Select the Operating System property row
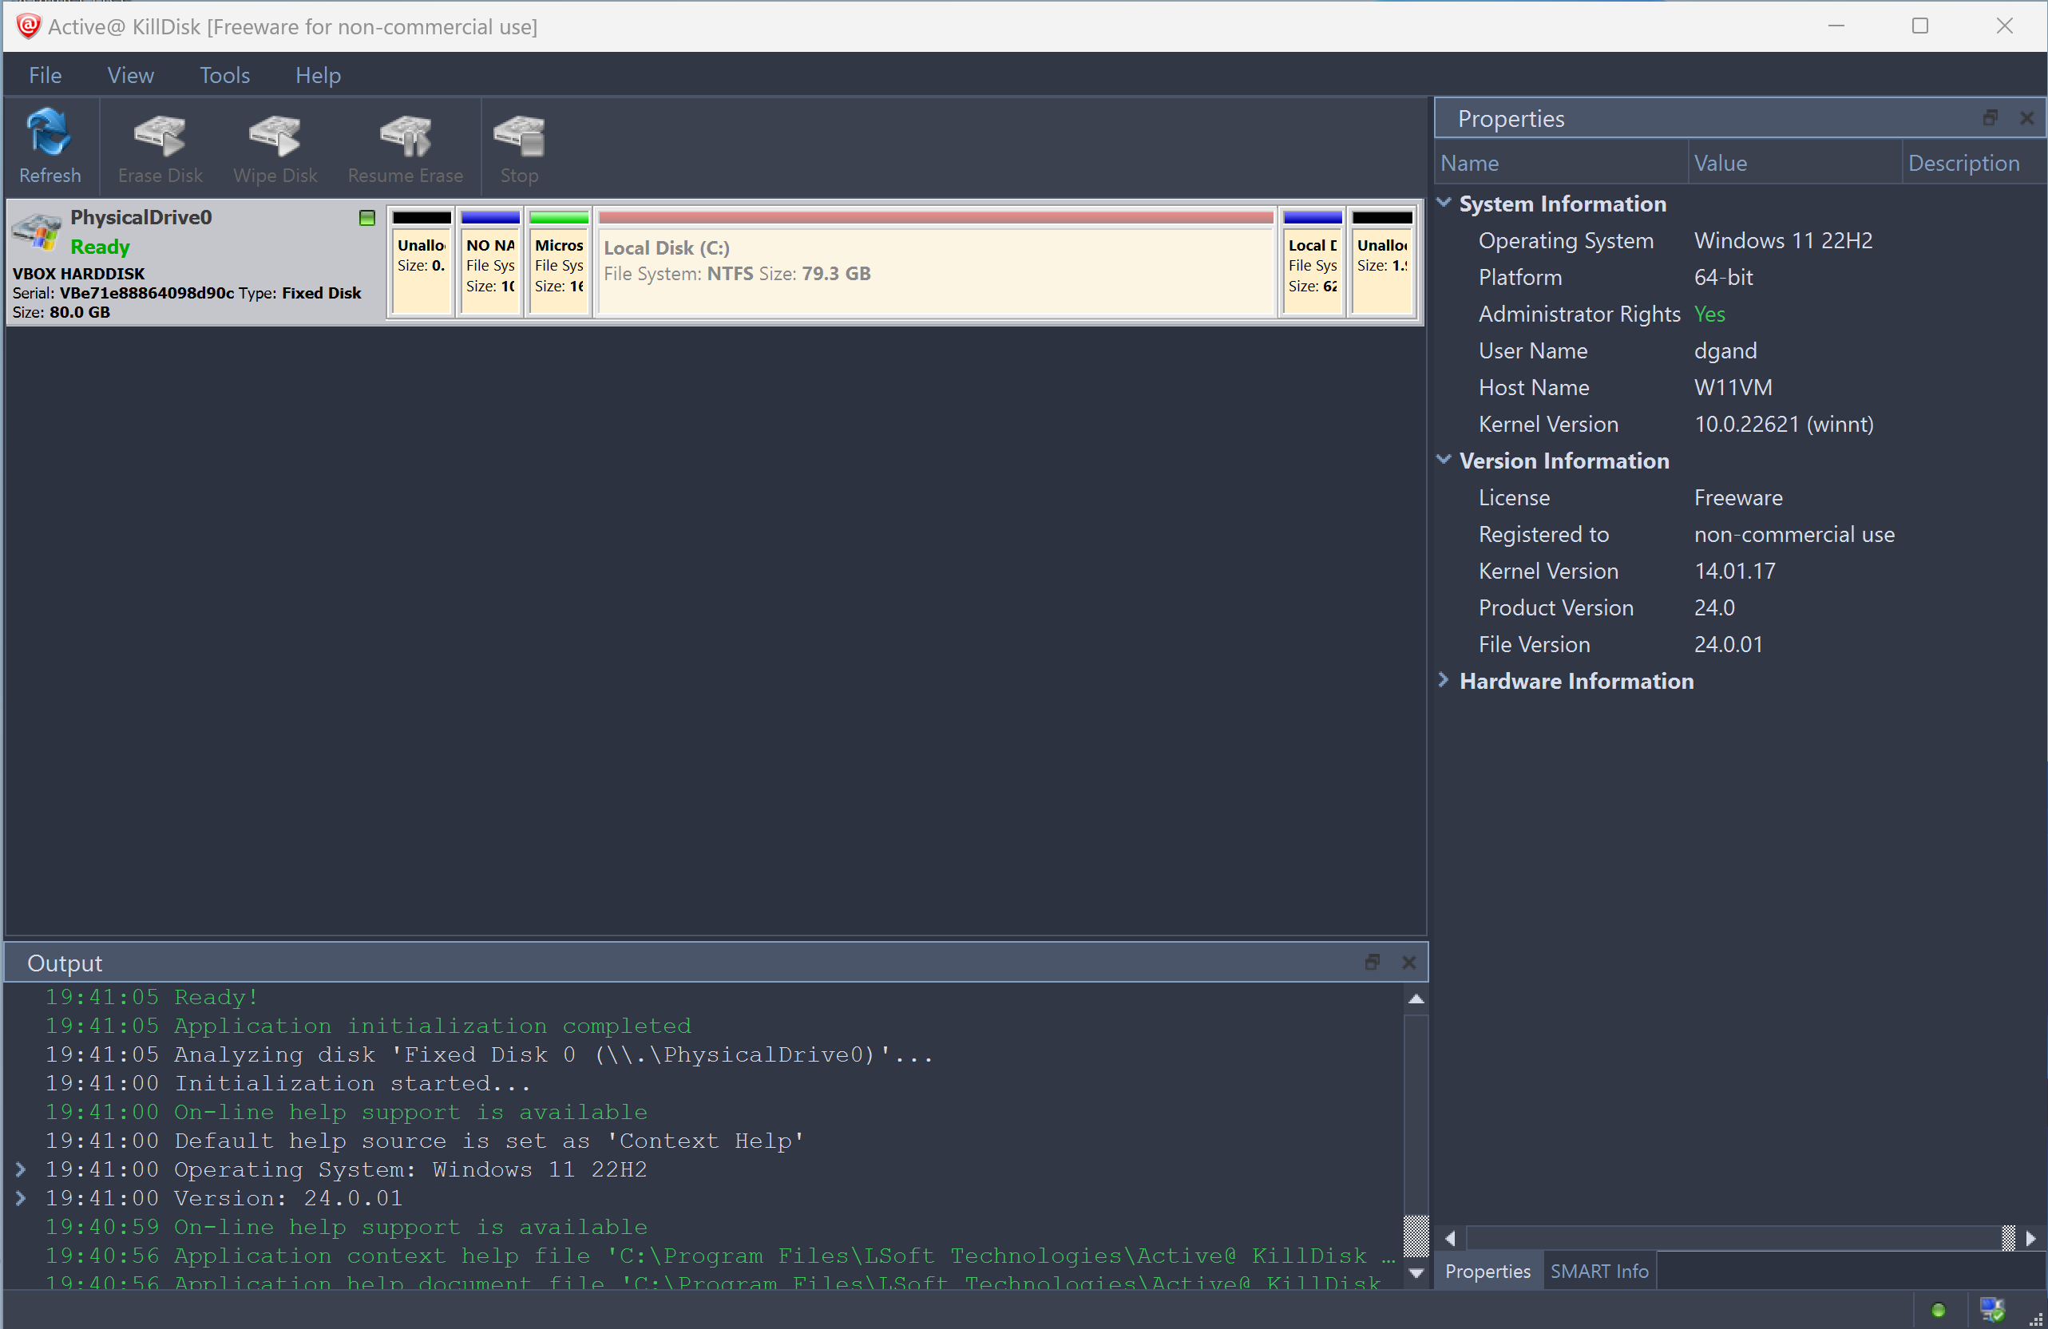This screenshot has height=1329, width=2048. click(1740, 240)
